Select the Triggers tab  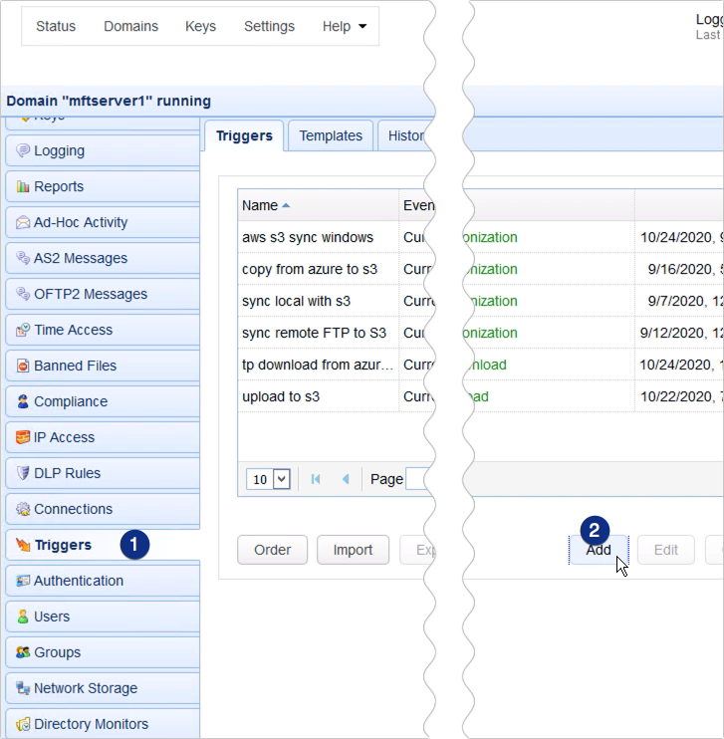tap(244, 135)
